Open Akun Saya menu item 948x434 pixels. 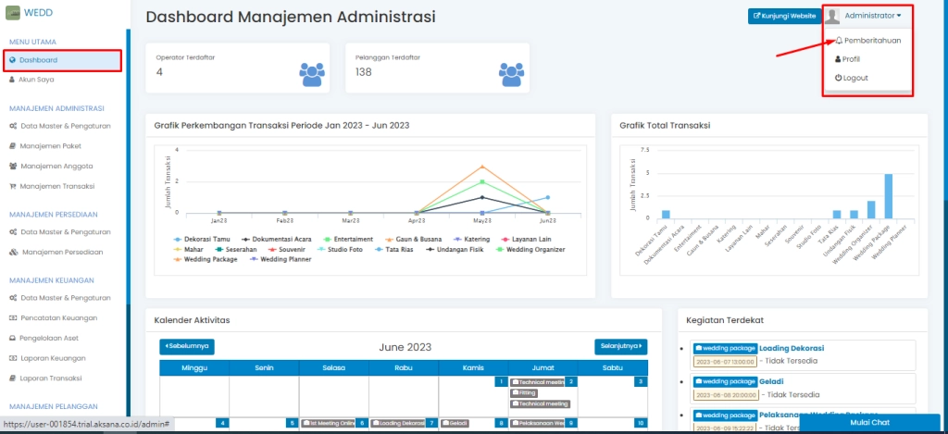click(37, 80)
